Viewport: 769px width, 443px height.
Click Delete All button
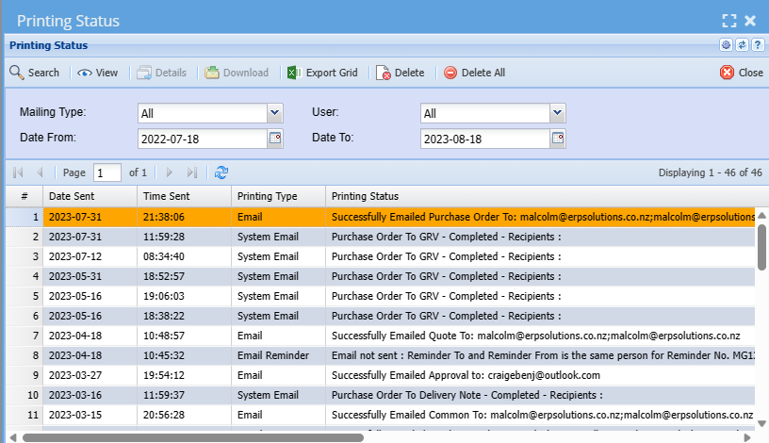click(x=474, y=73)
